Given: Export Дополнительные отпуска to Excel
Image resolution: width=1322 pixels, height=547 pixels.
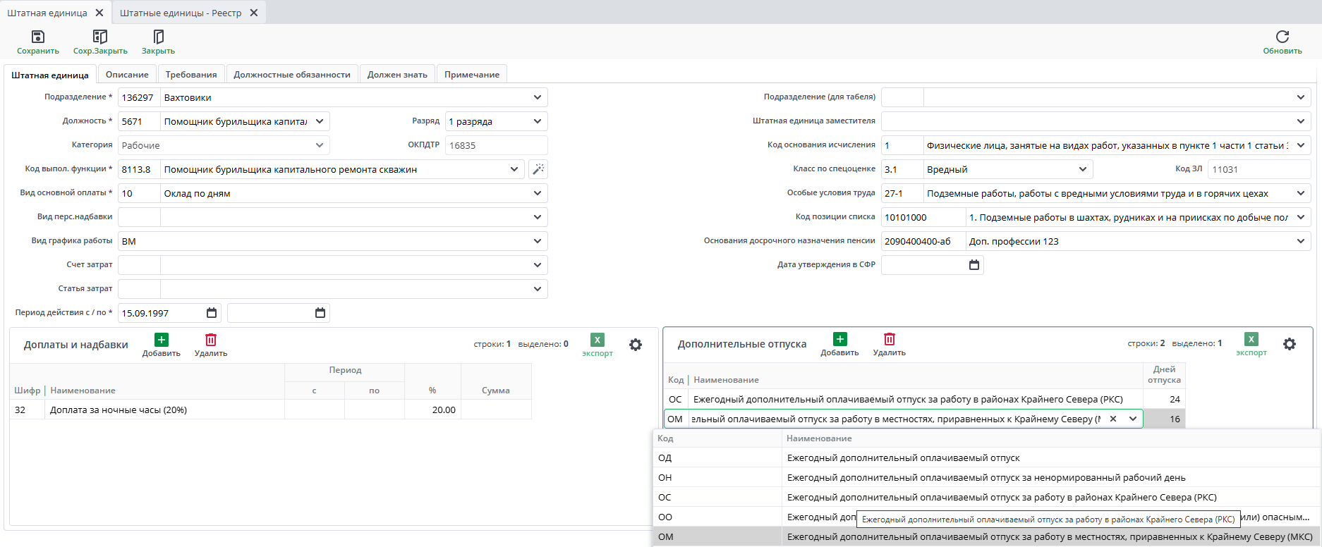Looking at the screenshot, I should pyautogui.click(x=1251, y=344).
